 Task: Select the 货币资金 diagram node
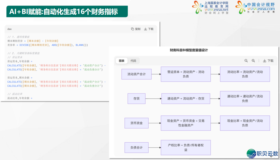pyautogui.click(x=136, y=123)
